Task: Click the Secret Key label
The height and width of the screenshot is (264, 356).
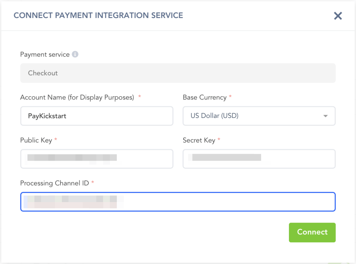Action: click(199, 140)
